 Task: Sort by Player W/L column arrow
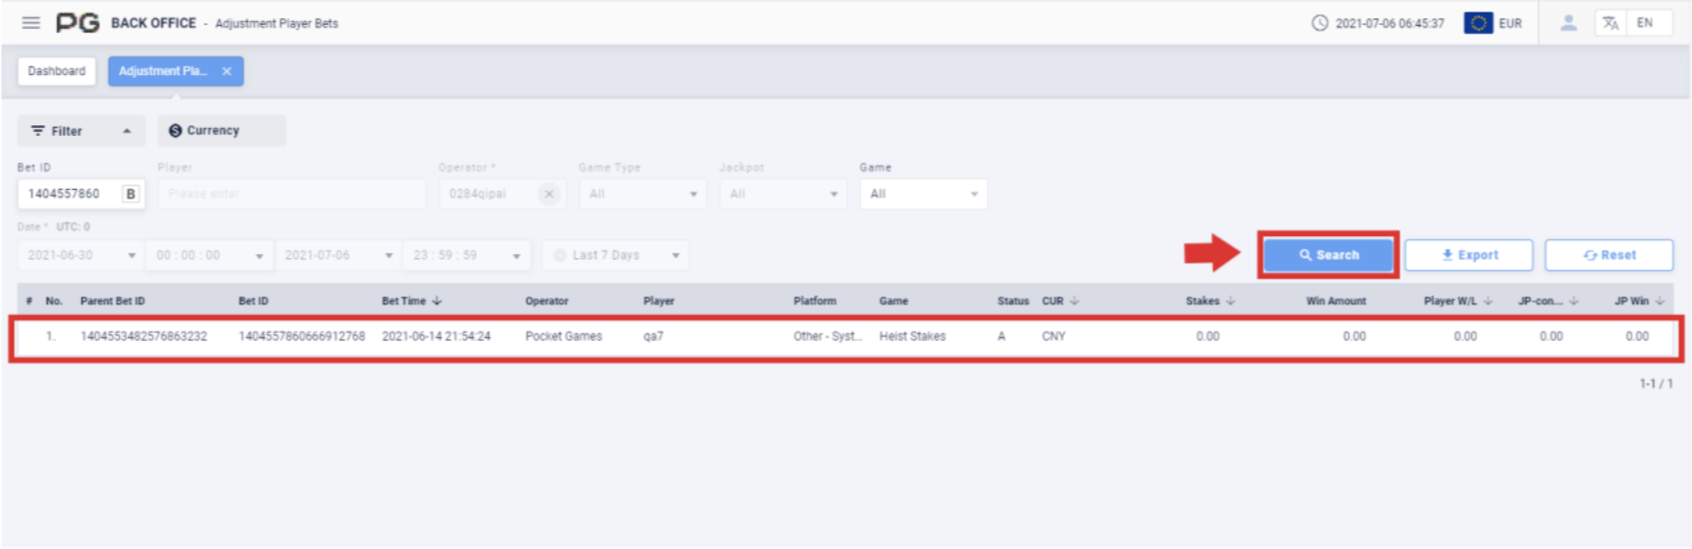1488,301
